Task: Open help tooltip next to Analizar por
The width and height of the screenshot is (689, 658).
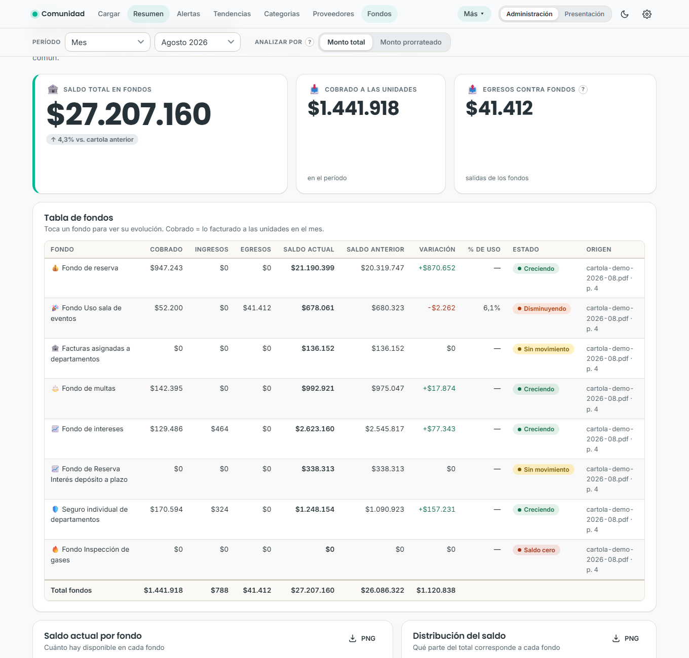Action: (x=310, y=42)
